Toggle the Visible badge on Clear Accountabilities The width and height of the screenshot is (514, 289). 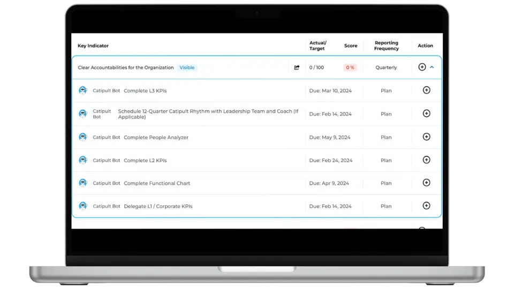[x=187, y=67]
